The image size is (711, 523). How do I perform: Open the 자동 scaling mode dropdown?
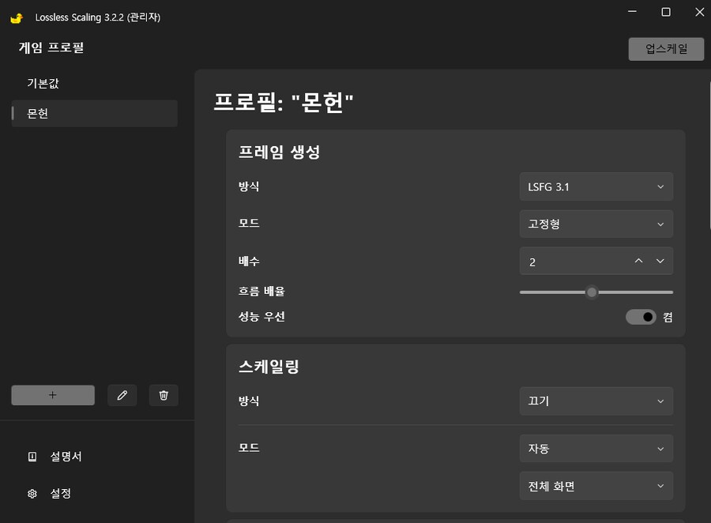pyautogui.click(x=596, y=449)
